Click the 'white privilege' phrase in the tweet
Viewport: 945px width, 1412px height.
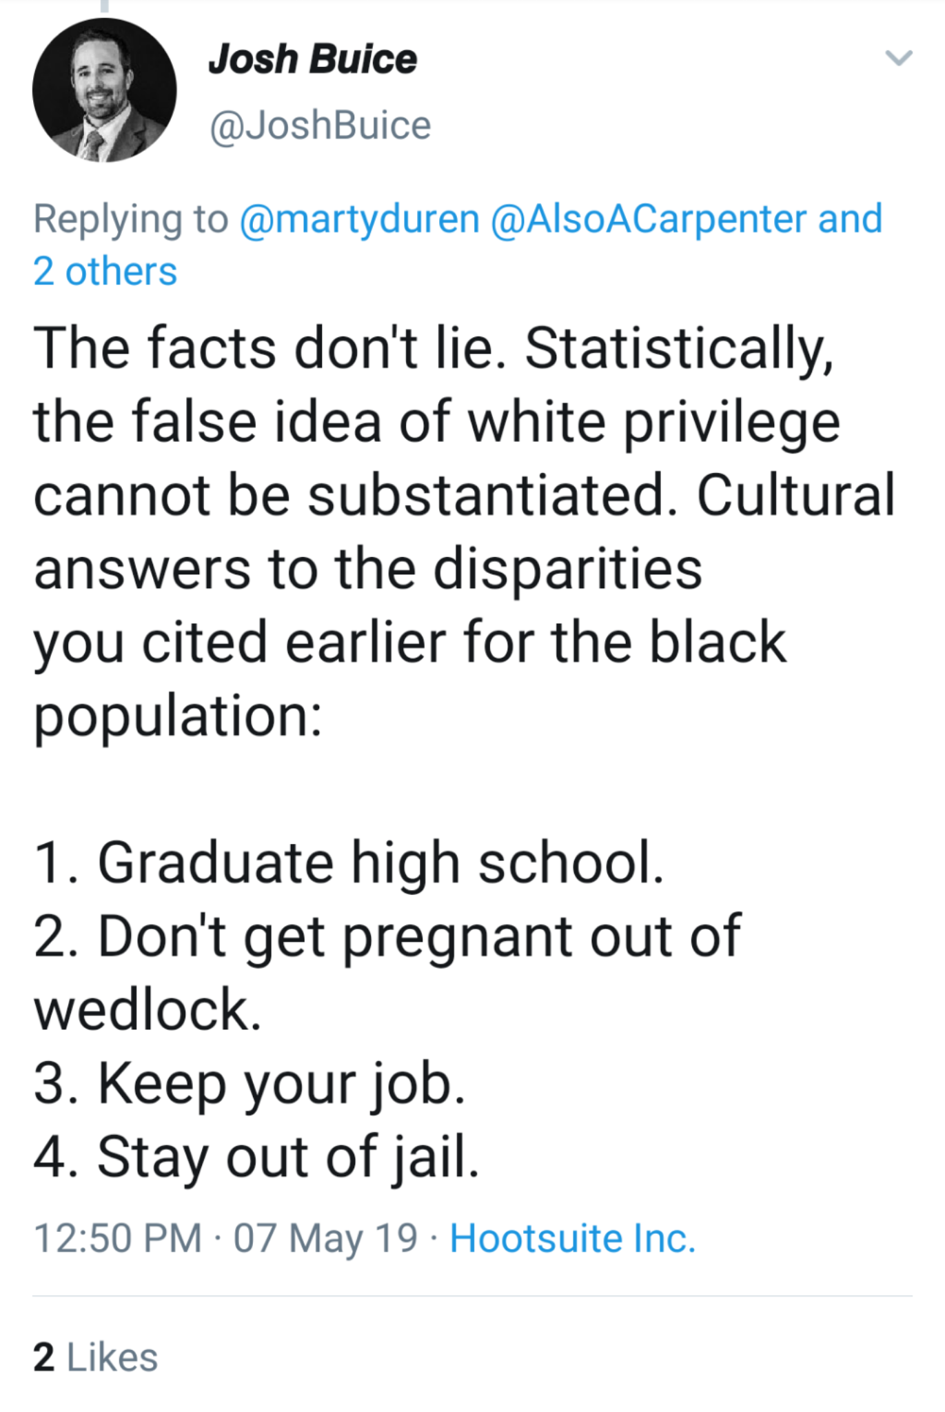(x=653, y=422)
